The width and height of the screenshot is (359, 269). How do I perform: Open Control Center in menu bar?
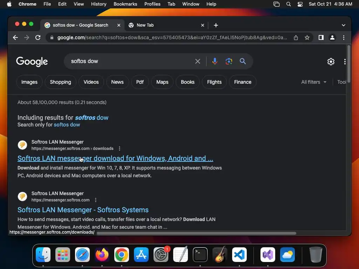pyautogui.click(x=300, y=4)
